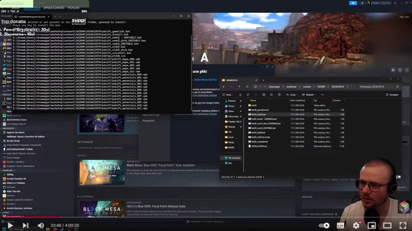Open the Wyświetl dropdown in Explorer

(309, 95)
